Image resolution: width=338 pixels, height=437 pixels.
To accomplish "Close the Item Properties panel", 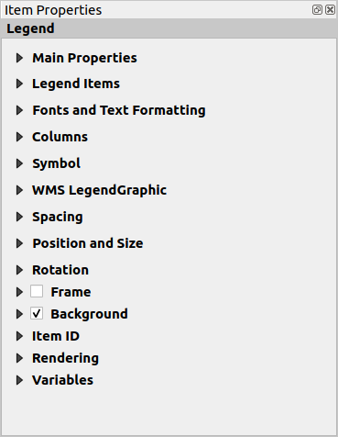I will (x=330, y=10).
